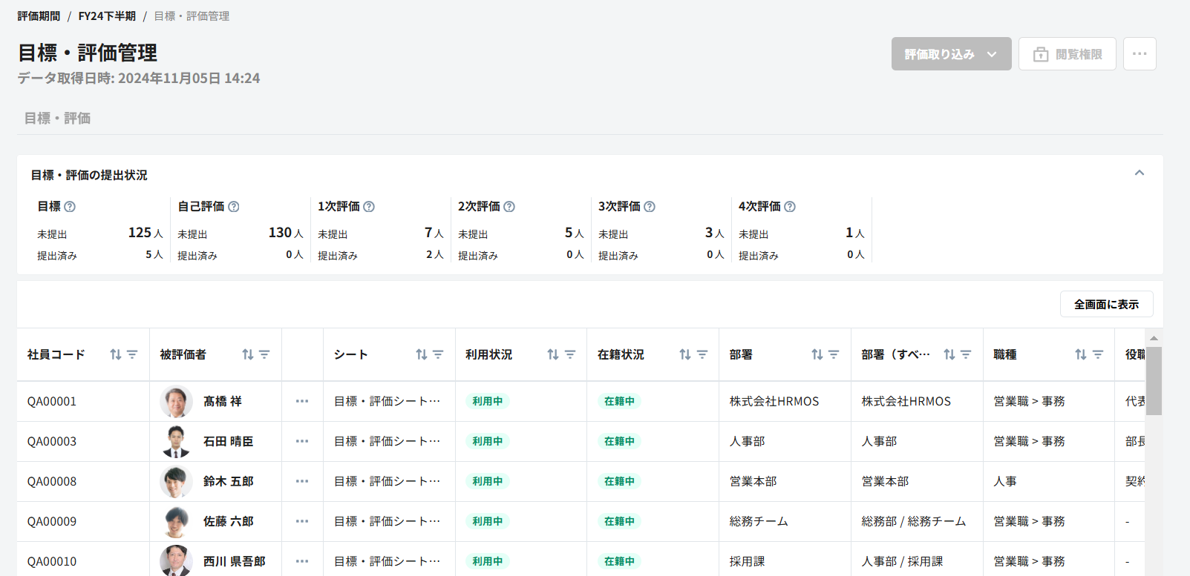
Task: Collapse the 目標・評価の提出状況 panel
Action: [x=1140, y=173]
